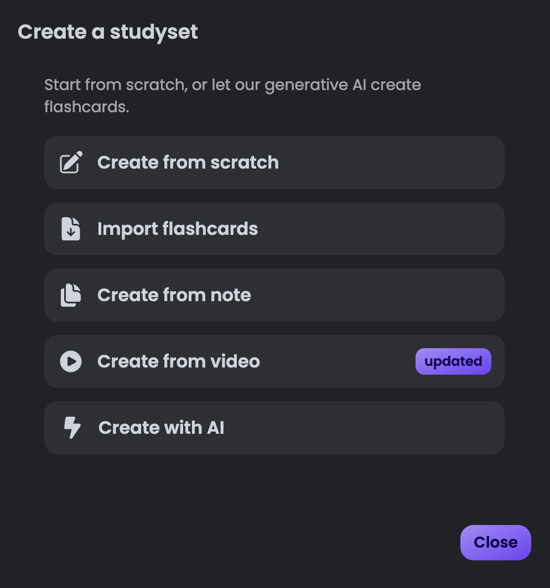This screenshot has width=550, height=588.
Task: Click the pencil-and-square edit icon
Action: click(x=71, y=162)
